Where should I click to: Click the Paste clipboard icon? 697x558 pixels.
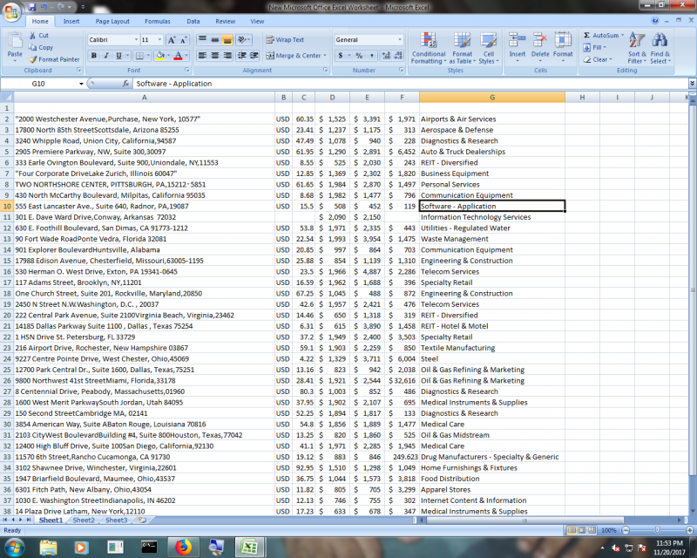click(15, 40)
